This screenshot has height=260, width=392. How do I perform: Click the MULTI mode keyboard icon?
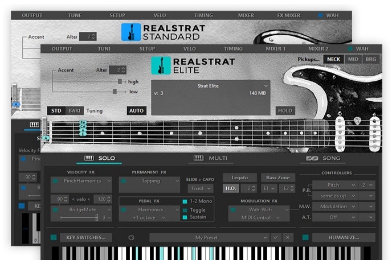point(199,158)
